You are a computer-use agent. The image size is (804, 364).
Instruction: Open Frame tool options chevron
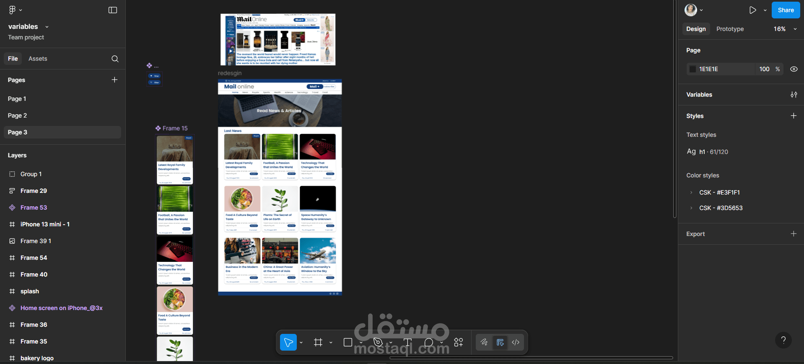click(x=331, y=343)
